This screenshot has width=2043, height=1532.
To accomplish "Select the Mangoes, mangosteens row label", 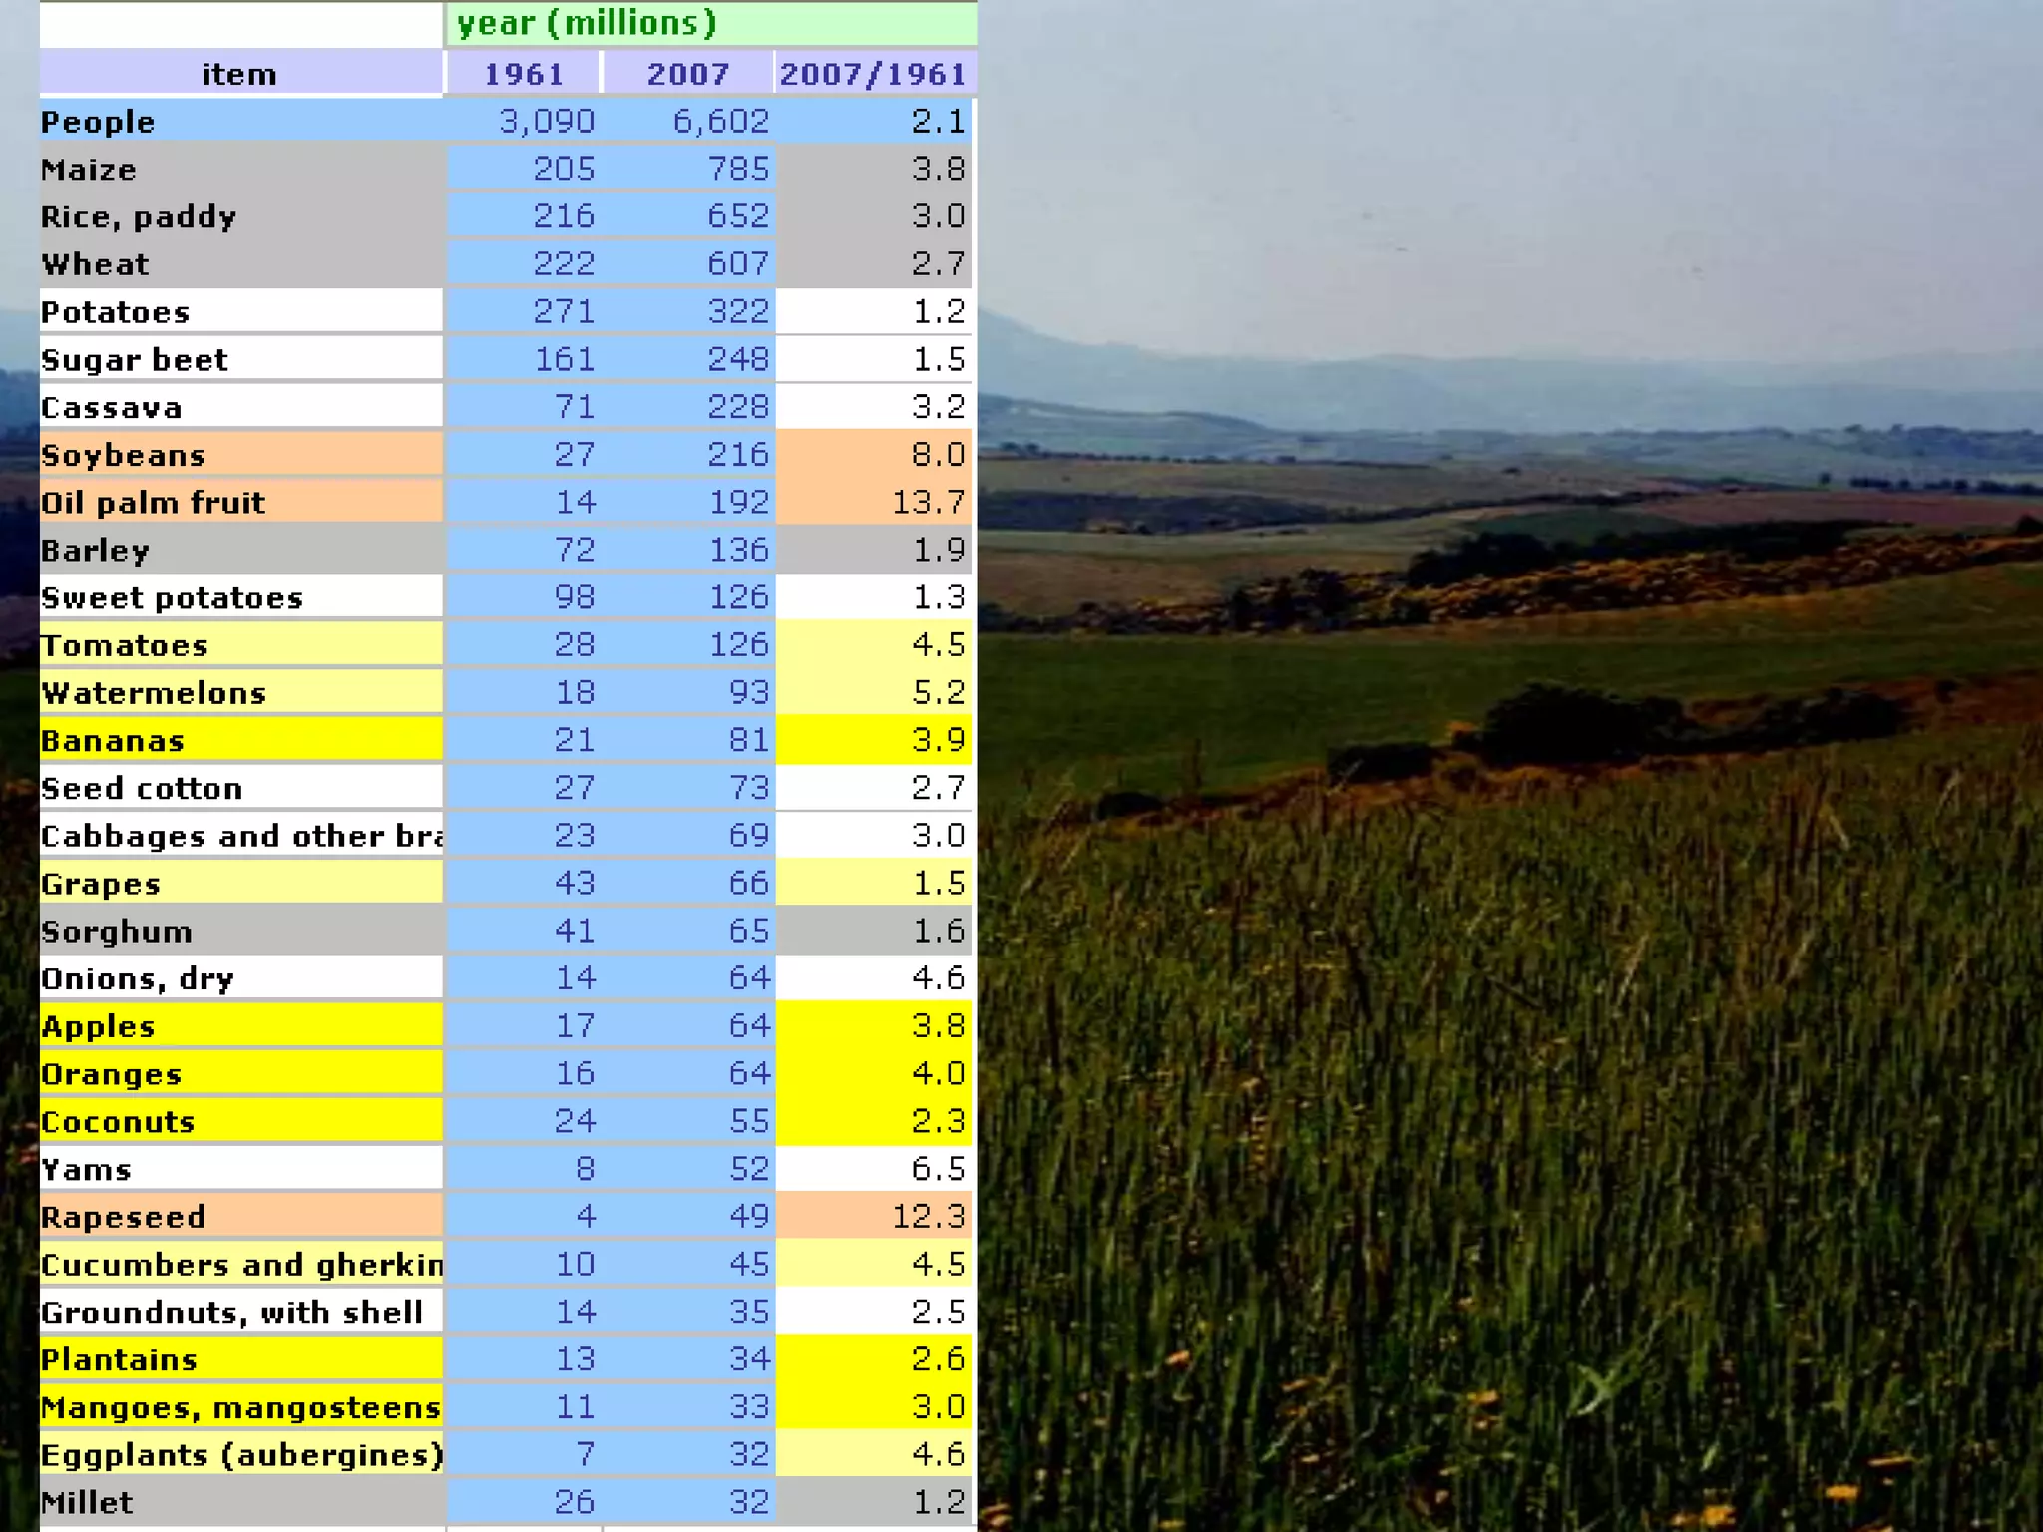I will 239,1406.
